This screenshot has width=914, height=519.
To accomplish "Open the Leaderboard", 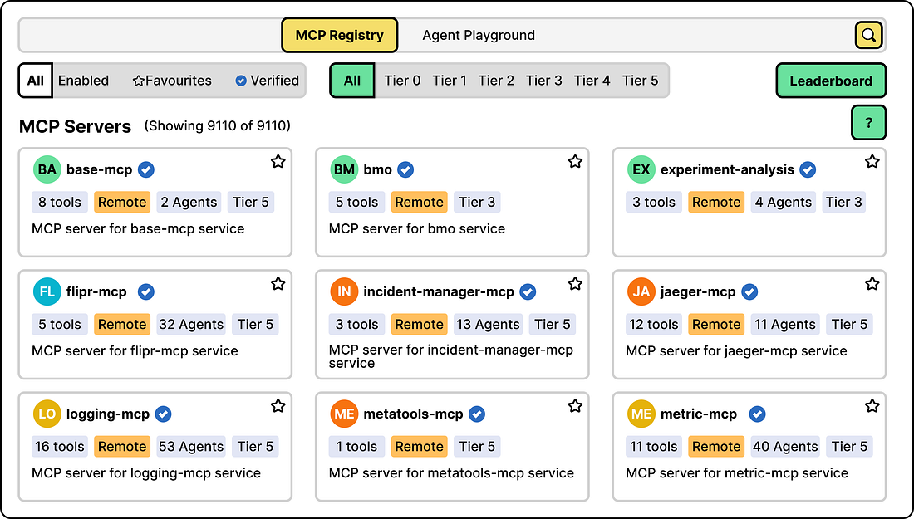I will (x=831, y=81).
